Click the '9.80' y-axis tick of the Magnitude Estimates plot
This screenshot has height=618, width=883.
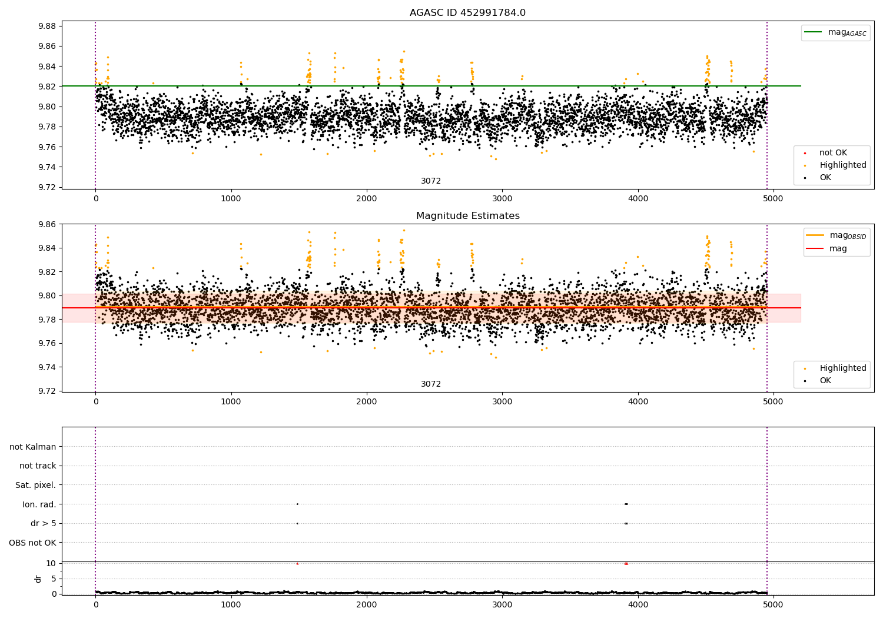[x=47, y=296]
